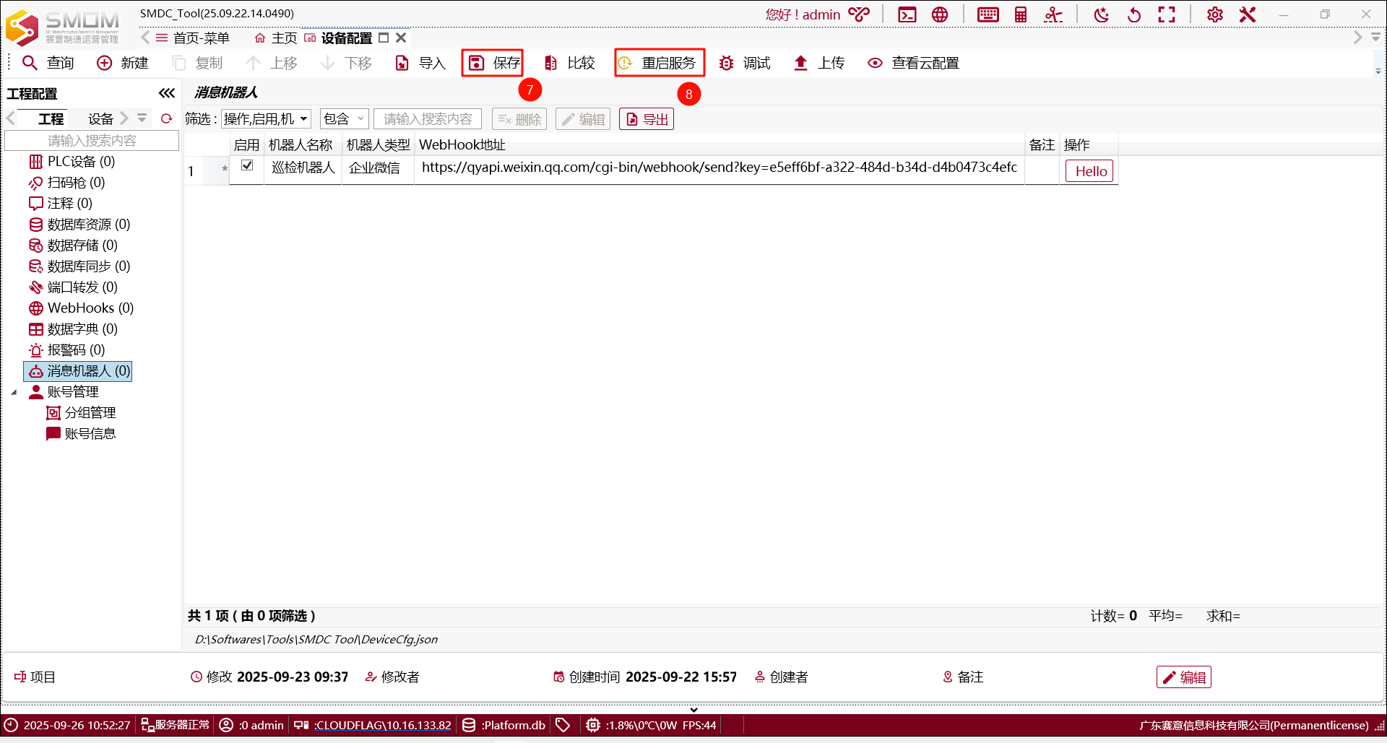Click the 上传 upload button

[819, 63]
